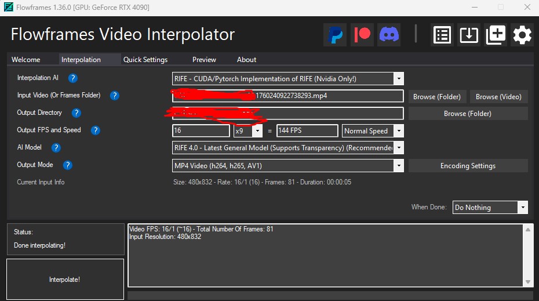Click the log scrollbar up arrow
539x301 pixels.
pos(527,230)
